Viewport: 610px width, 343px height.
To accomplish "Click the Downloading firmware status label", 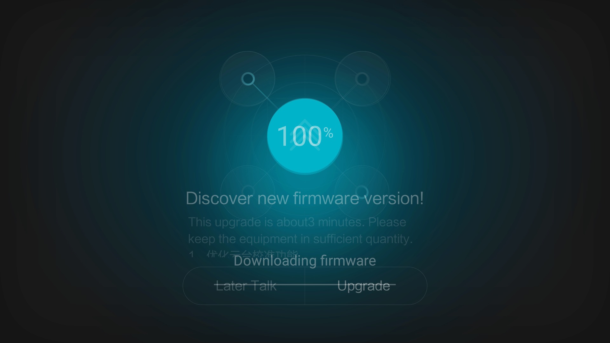I will (x=305, y=261).
